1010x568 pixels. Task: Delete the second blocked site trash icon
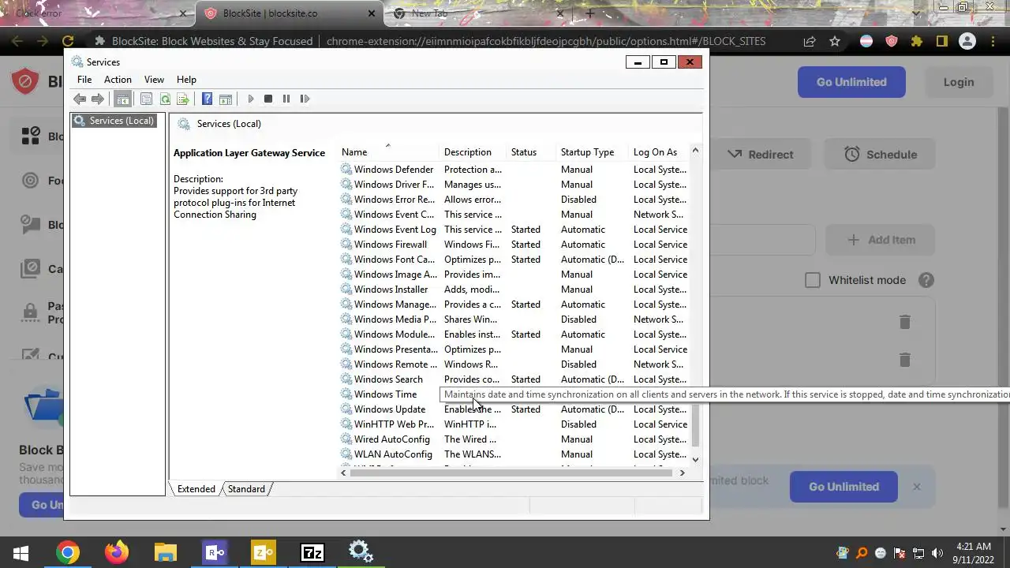[905, 360]
